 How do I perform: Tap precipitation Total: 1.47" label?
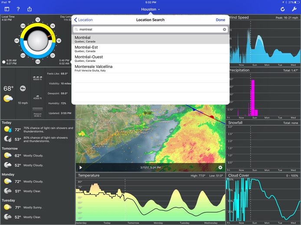click(x=291, y=70)
